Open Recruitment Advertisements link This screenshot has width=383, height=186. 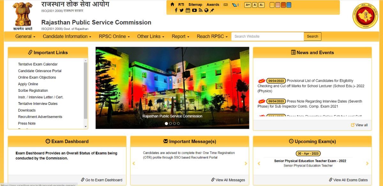tap(40, 117)
